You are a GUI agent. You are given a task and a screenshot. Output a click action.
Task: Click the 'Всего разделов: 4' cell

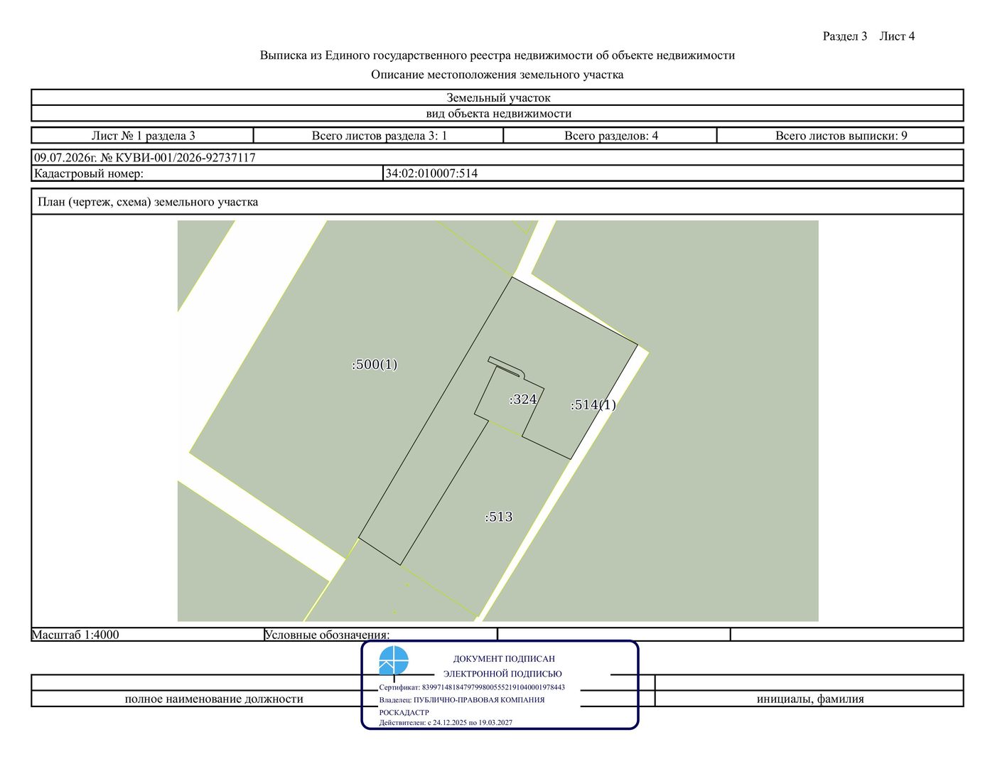[x=611, y=136]
